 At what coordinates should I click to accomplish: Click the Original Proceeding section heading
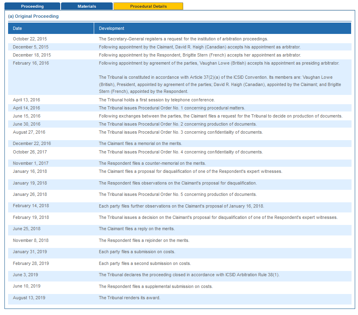pyautogui.click(x=34, y=16)
